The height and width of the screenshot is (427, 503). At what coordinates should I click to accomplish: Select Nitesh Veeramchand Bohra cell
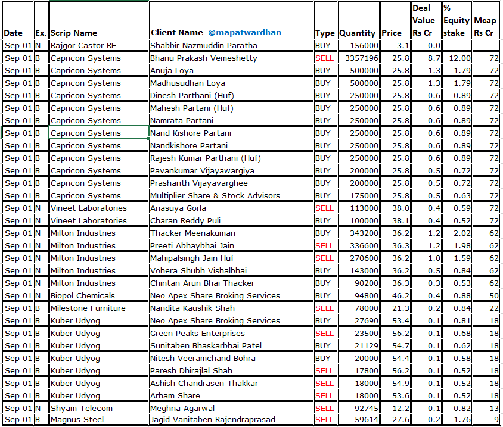point(231,358)
